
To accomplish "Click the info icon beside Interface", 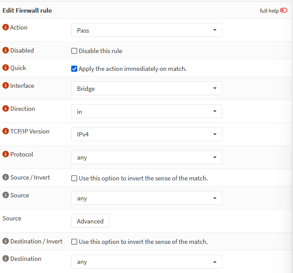I will tap(6, 86).
